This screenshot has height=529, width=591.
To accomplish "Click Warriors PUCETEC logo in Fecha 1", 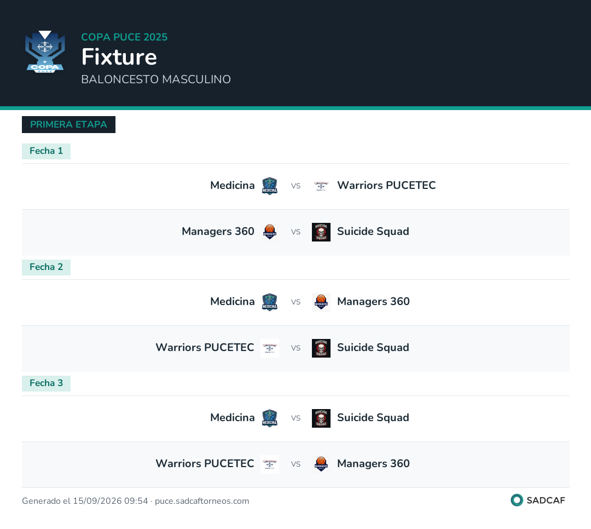I will pos(321,186).
